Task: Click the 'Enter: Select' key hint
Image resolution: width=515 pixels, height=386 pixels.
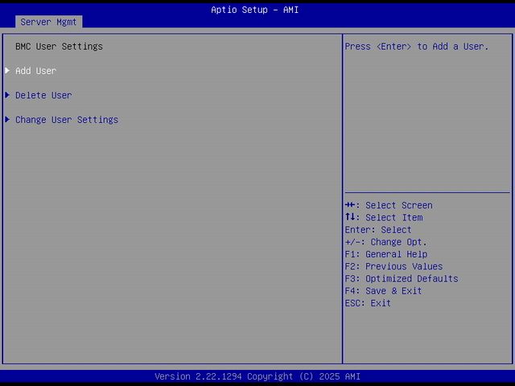Action: tap(378, 230)
